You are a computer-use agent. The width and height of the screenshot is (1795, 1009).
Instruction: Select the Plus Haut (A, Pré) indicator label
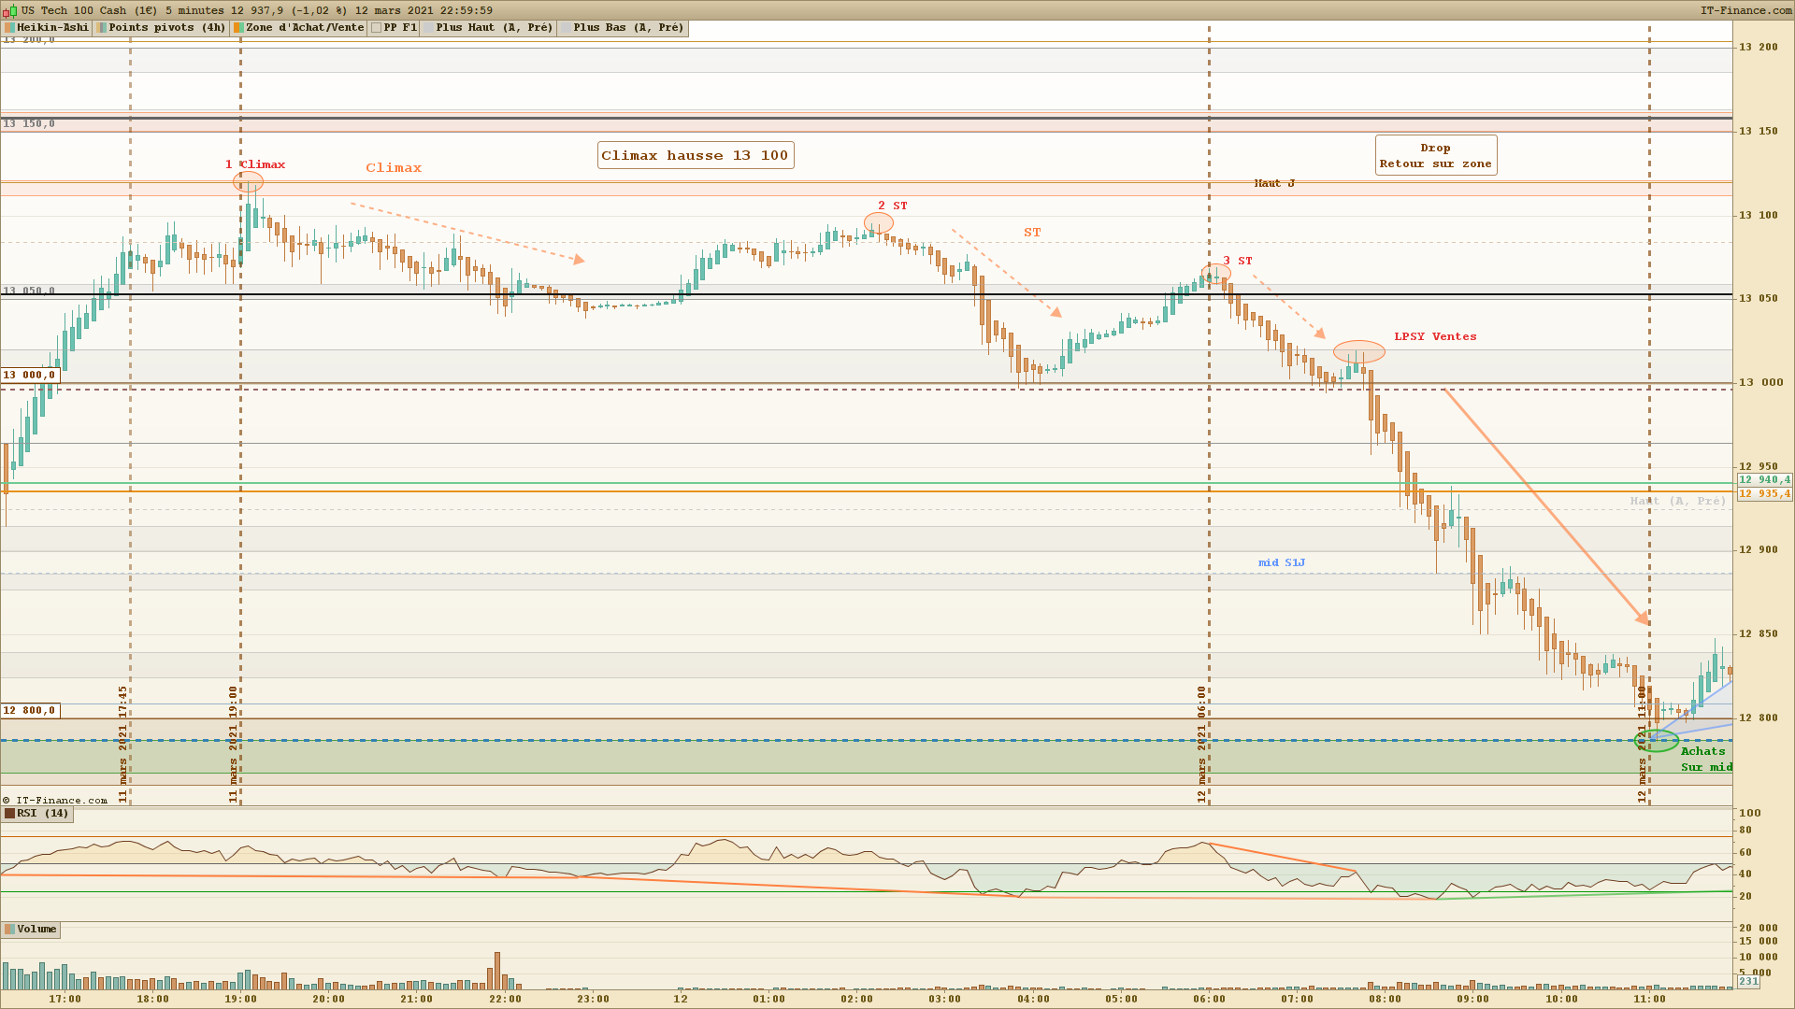click(x=494, y=28)
